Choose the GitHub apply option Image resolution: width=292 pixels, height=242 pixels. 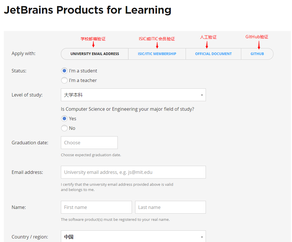pyautogui.click(x=257, y=54)
